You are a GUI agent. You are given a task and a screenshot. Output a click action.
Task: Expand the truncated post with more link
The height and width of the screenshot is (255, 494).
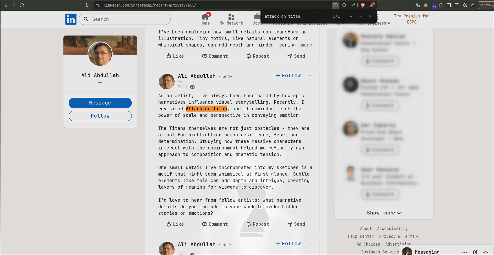[306, 45]
